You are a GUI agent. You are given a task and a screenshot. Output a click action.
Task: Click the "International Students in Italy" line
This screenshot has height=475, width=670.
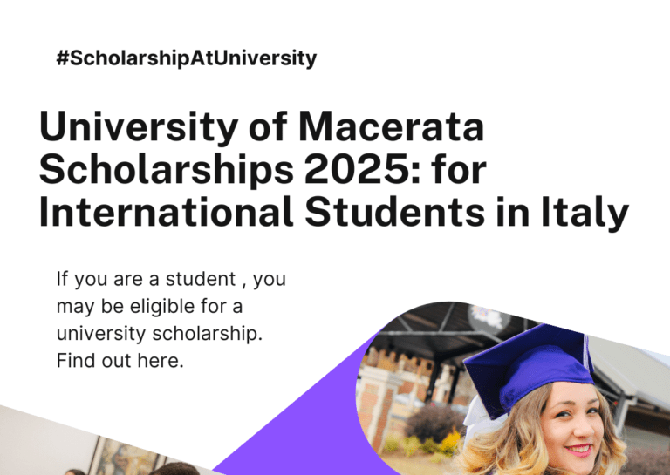333,212
